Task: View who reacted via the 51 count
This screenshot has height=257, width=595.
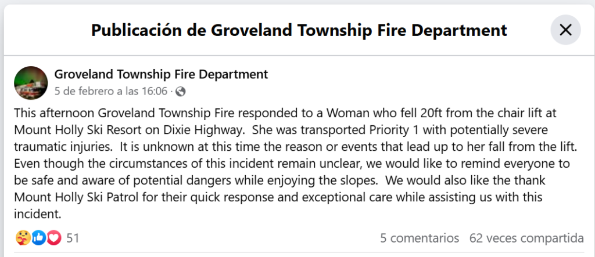Action: (x=73, y=238)
